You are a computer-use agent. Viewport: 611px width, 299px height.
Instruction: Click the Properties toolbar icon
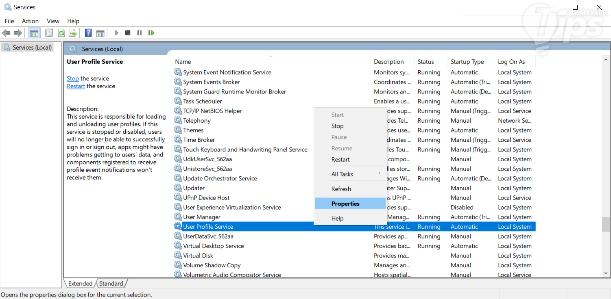(49, 33)
